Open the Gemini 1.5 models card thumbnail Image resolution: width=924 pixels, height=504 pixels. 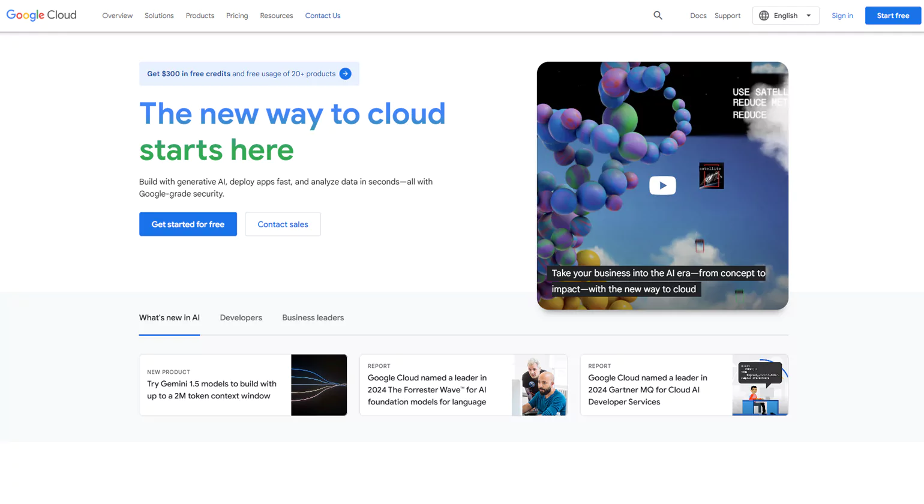click(319, 383)
